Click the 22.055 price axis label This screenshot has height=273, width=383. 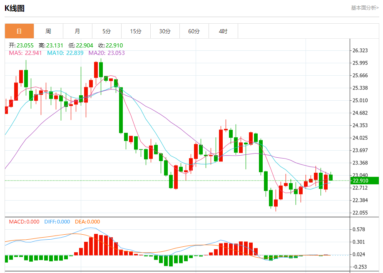(x=360, y=213)
